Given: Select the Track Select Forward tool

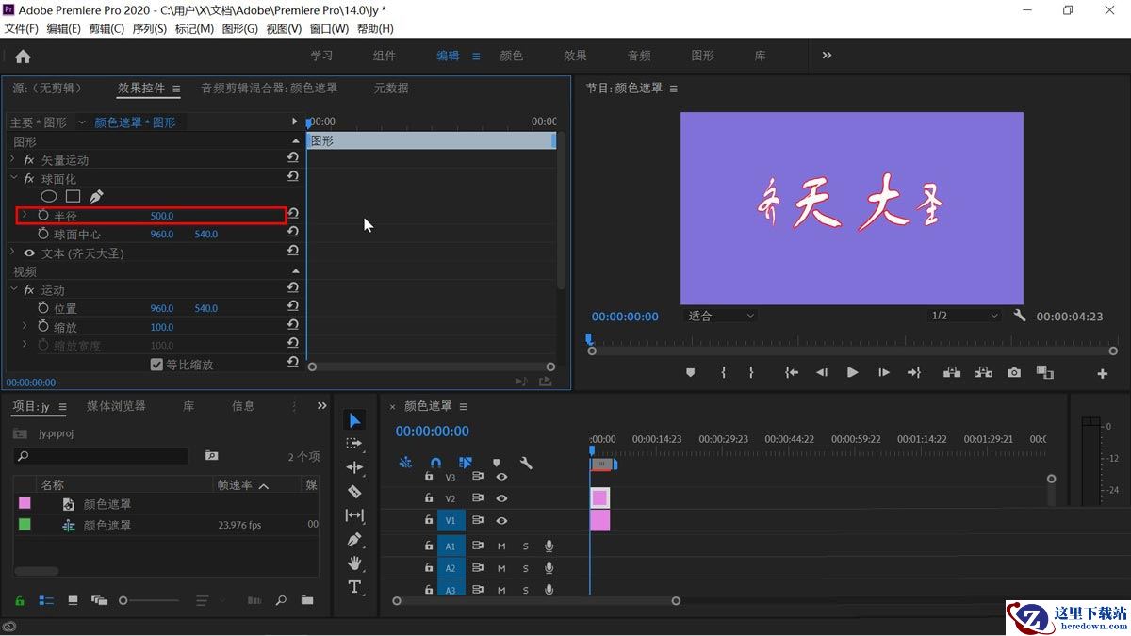Looking at the screenshot, I should 354,444.
